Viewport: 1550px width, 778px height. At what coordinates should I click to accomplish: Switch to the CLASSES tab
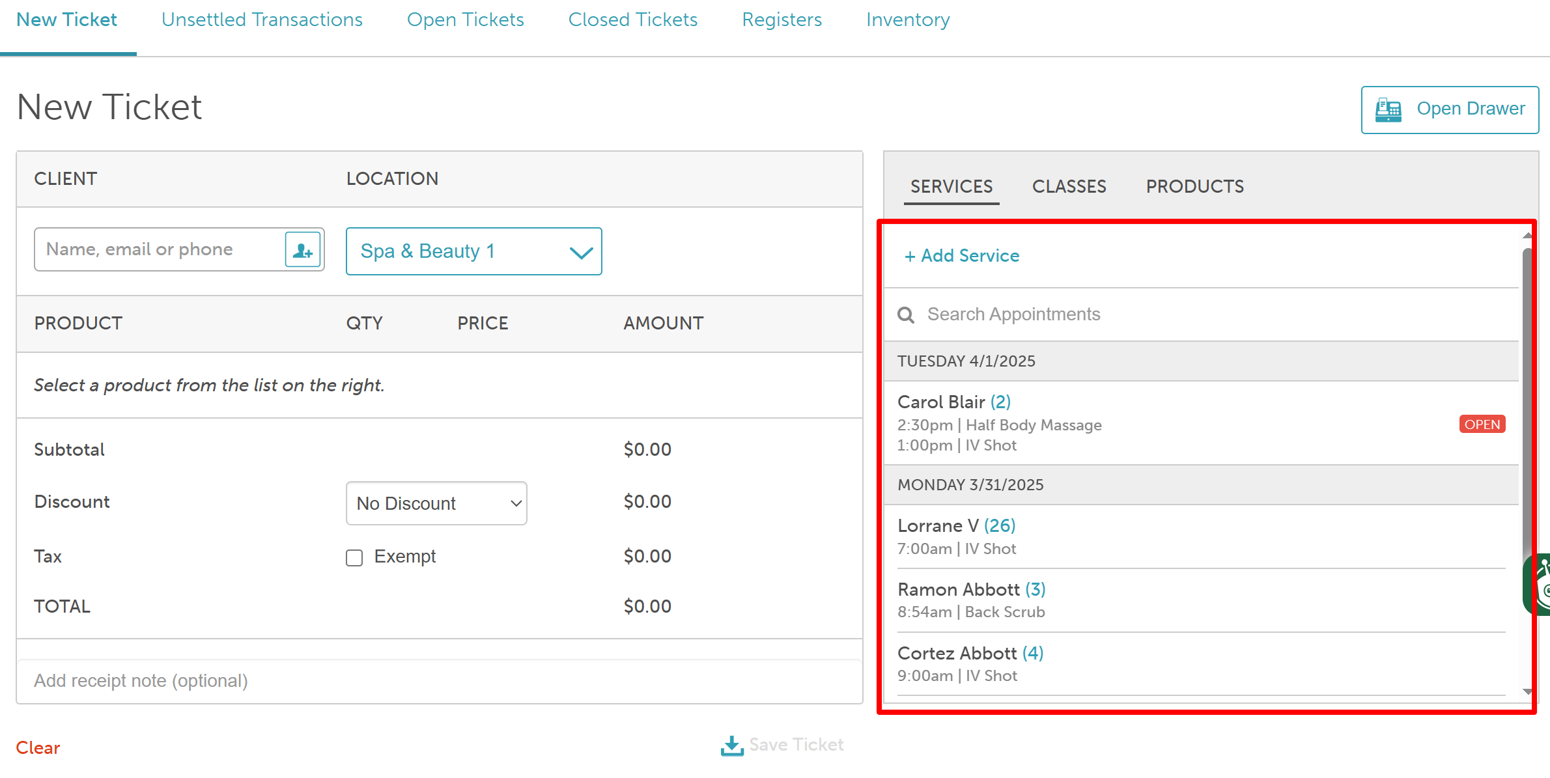tap(1069, 187)
